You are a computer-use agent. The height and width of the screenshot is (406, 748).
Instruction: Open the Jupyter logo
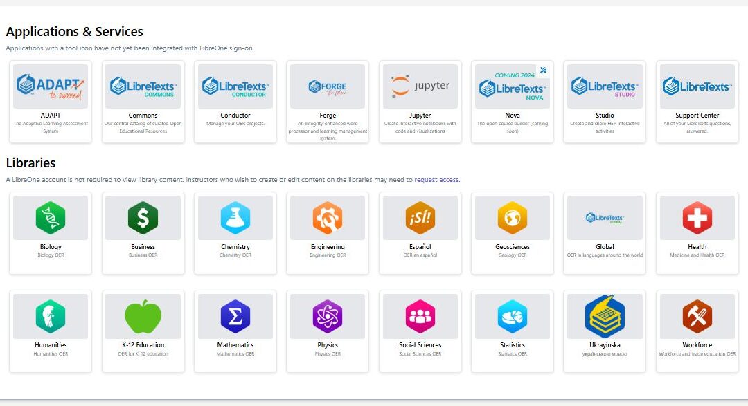tap(420, 86)
